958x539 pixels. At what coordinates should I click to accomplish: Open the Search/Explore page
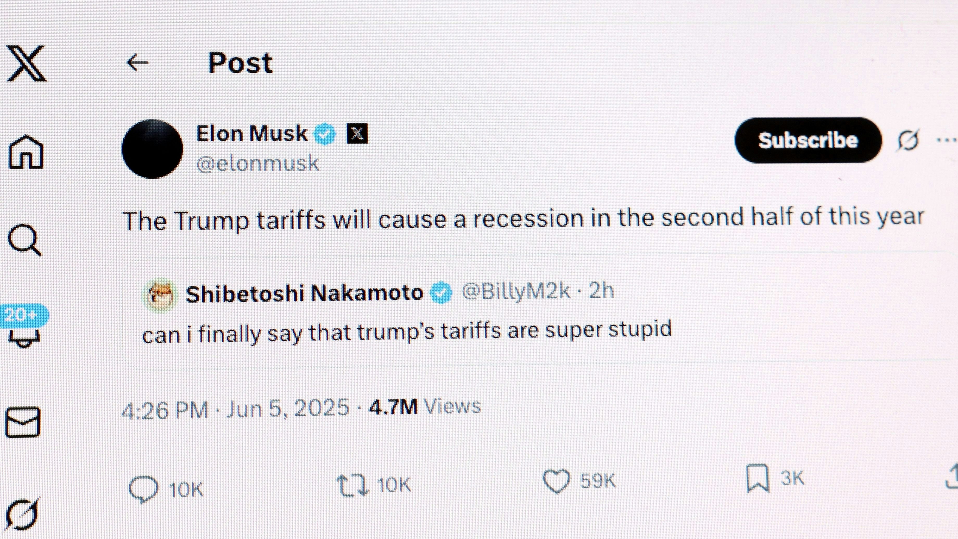pyautogui.click(x=24, y=240)
